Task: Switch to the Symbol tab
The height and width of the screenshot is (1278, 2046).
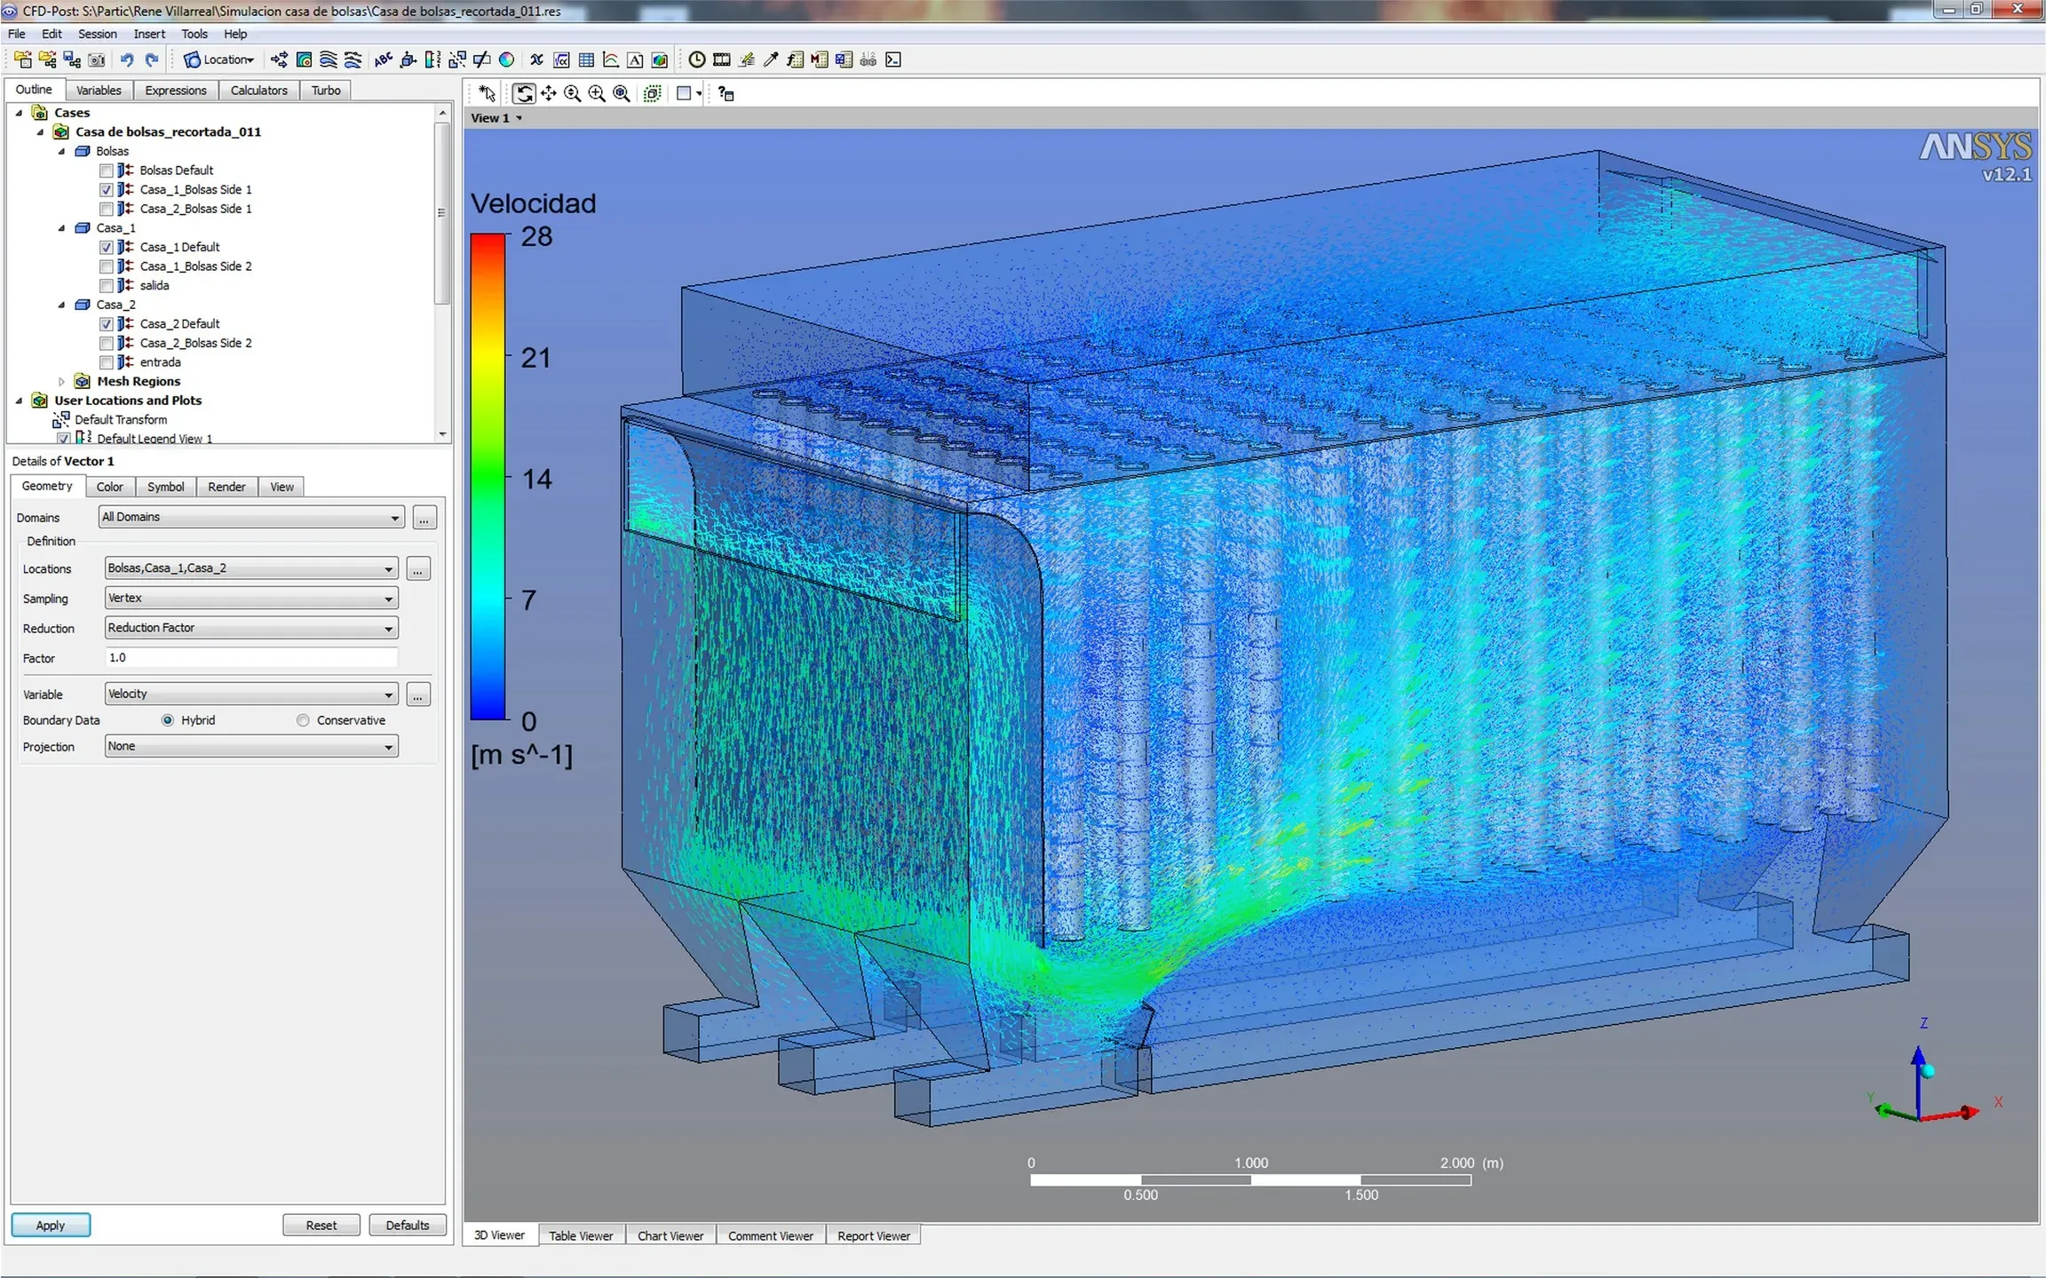Action: [165, 487]
